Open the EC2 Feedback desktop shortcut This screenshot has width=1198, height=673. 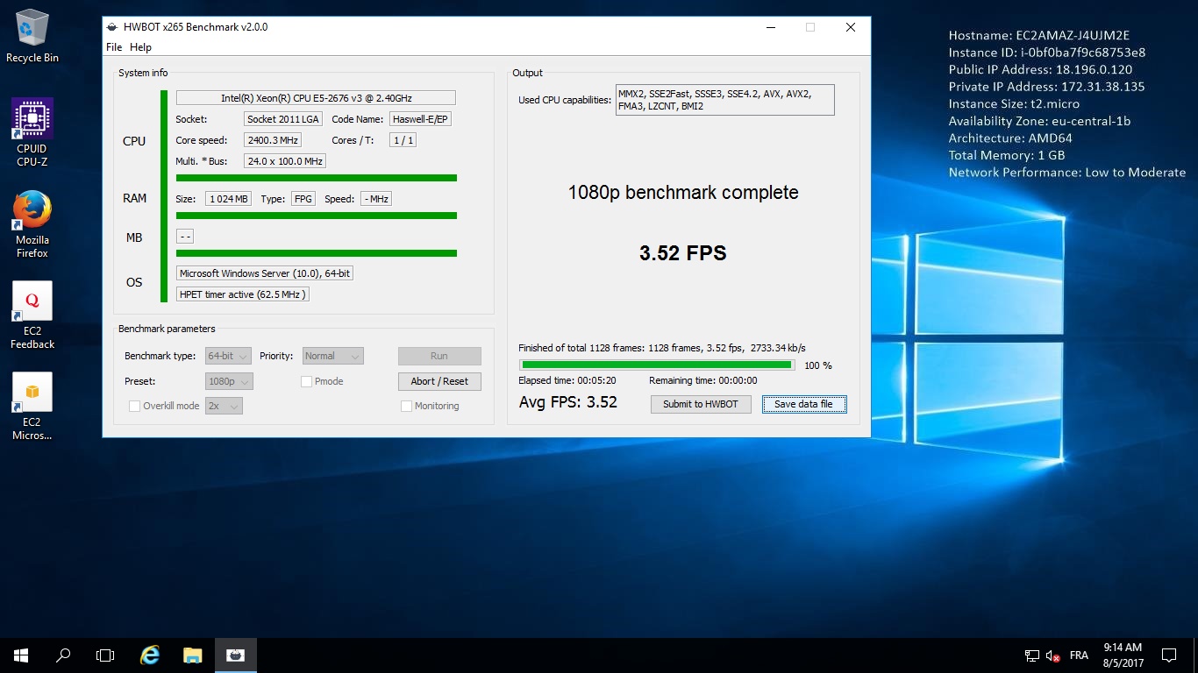click(32, 315)
